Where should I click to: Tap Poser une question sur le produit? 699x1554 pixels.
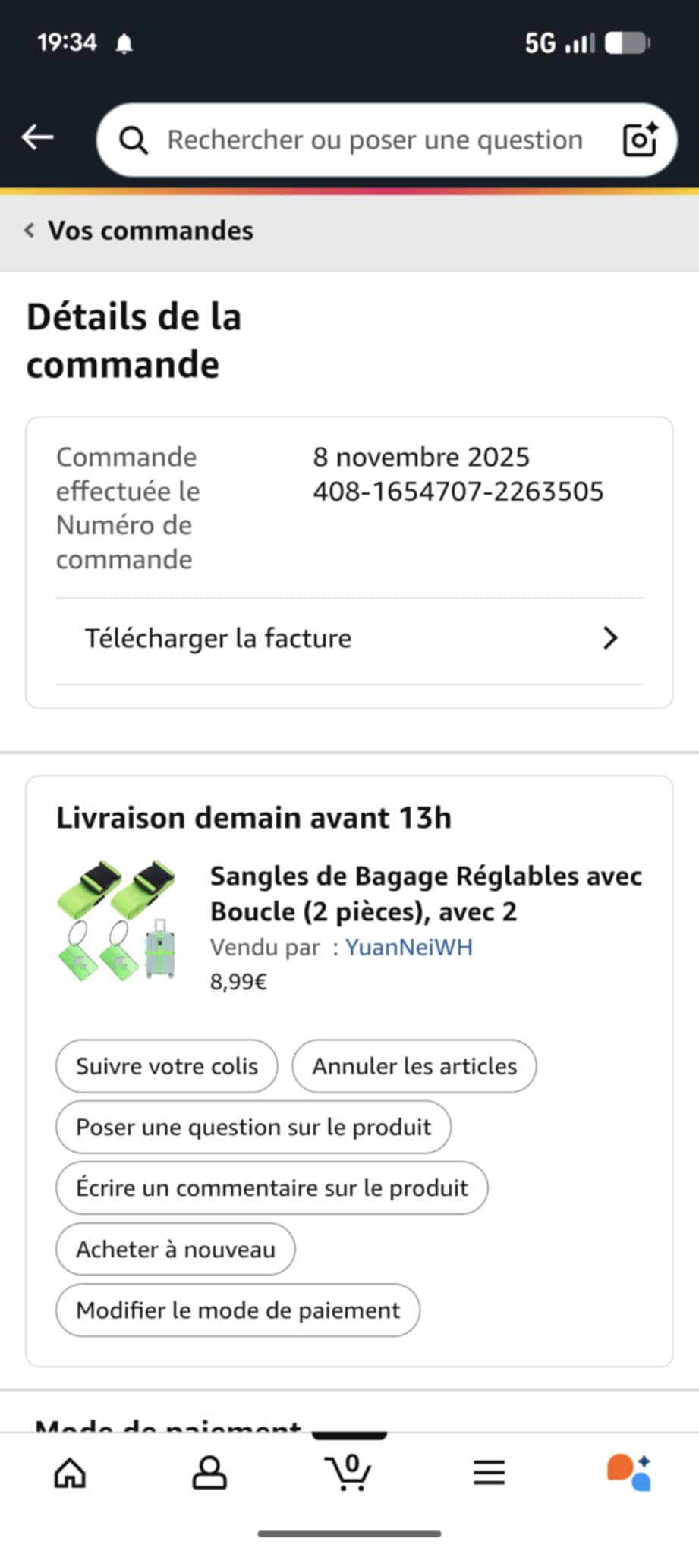pyautogui.click(x=253, y=1128)
